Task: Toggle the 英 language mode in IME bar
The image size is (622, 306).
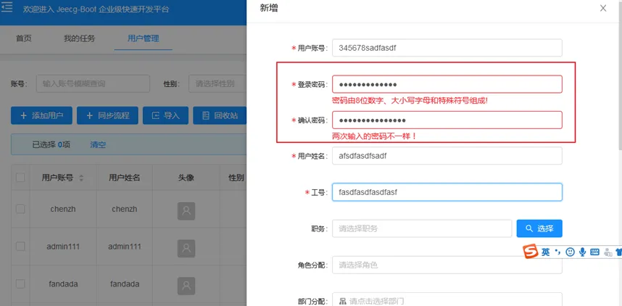Action: [x=545, y=252]
